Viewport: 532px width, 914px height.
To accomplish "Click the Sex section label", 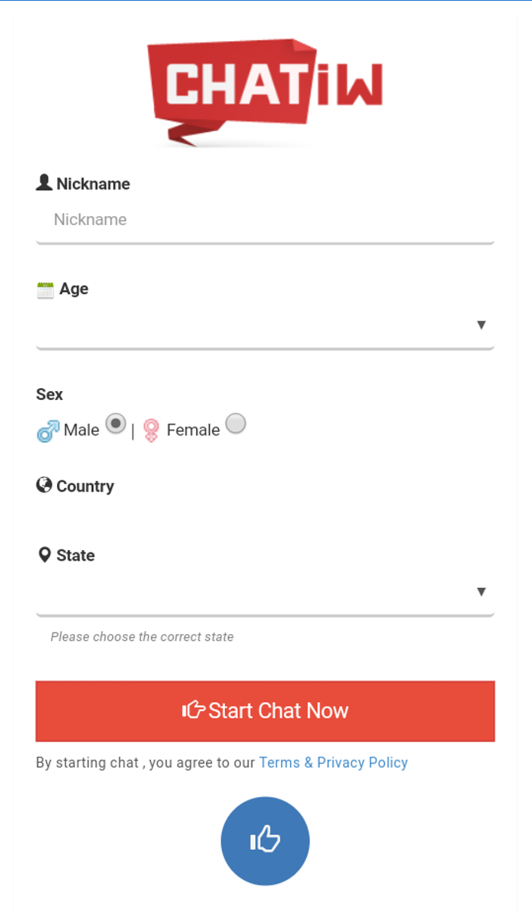I will tap(49, 394).
